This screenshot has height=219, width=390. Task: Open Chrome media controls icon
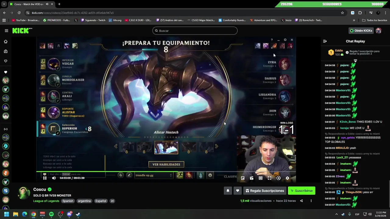point(371,13)
